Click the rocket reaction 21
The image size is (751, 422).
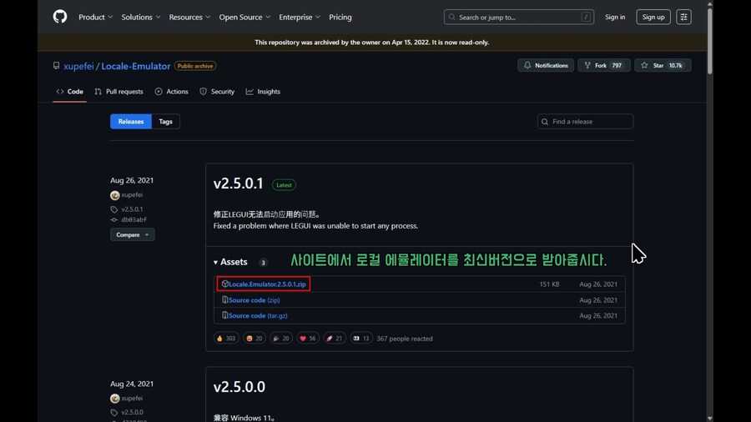(x=335, y=339)
